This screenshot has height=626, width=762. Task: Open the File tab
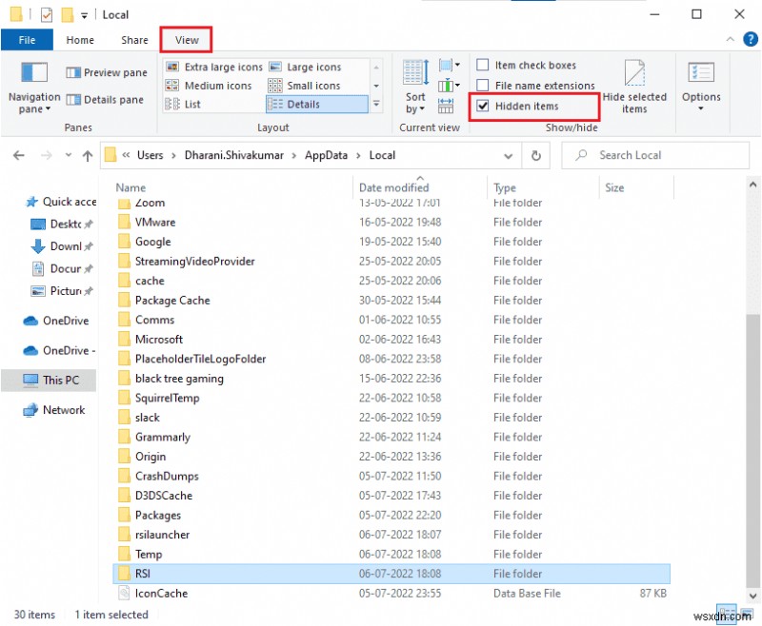(x=27, y=40)
